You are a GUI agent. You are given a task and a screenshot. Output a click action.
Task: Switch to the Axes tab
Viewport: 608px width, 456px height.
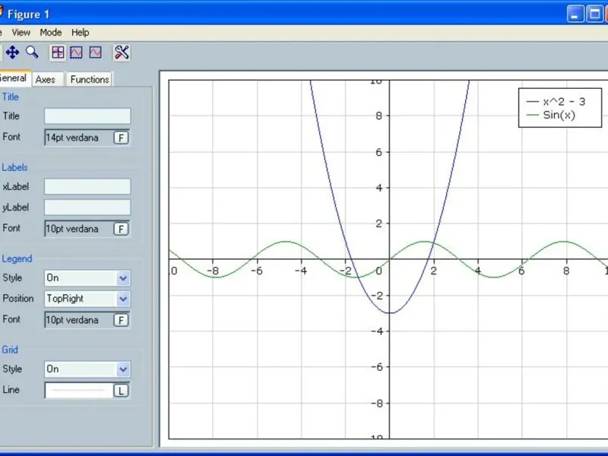click(x=46, y=80)
